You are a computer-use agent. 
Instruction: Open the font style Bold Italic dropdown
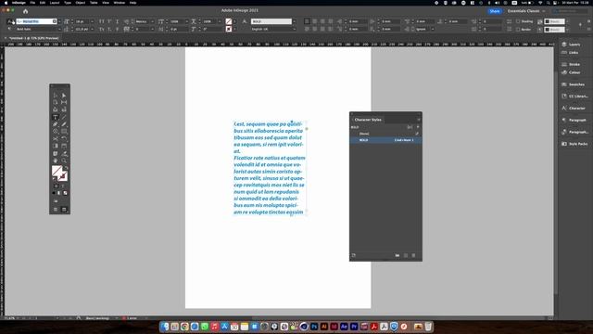59,29
